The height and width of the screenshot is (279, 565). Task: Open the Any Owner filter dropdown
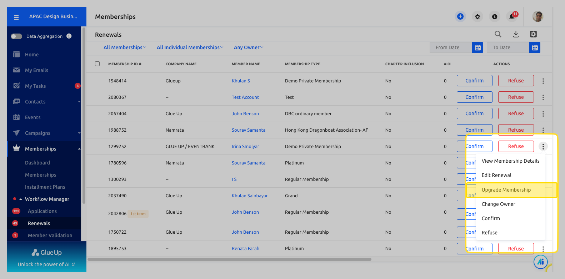[249, 47]
